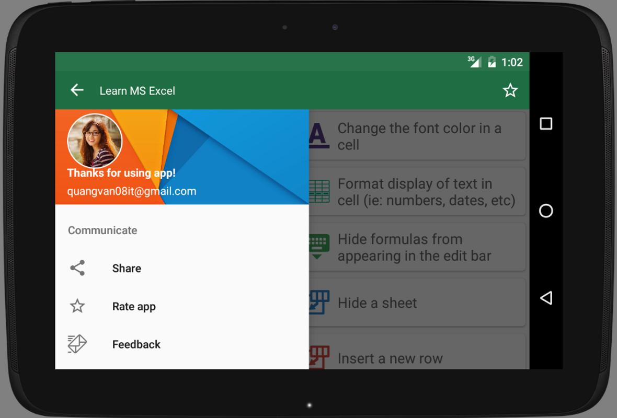Choose Feedback in the drawer
This screenshot has height=418, width=617.
tap(182, 344)
